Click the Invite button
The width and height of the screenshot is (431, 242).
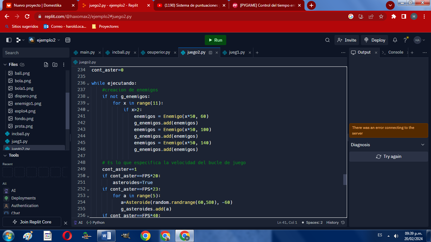(346, 40)
